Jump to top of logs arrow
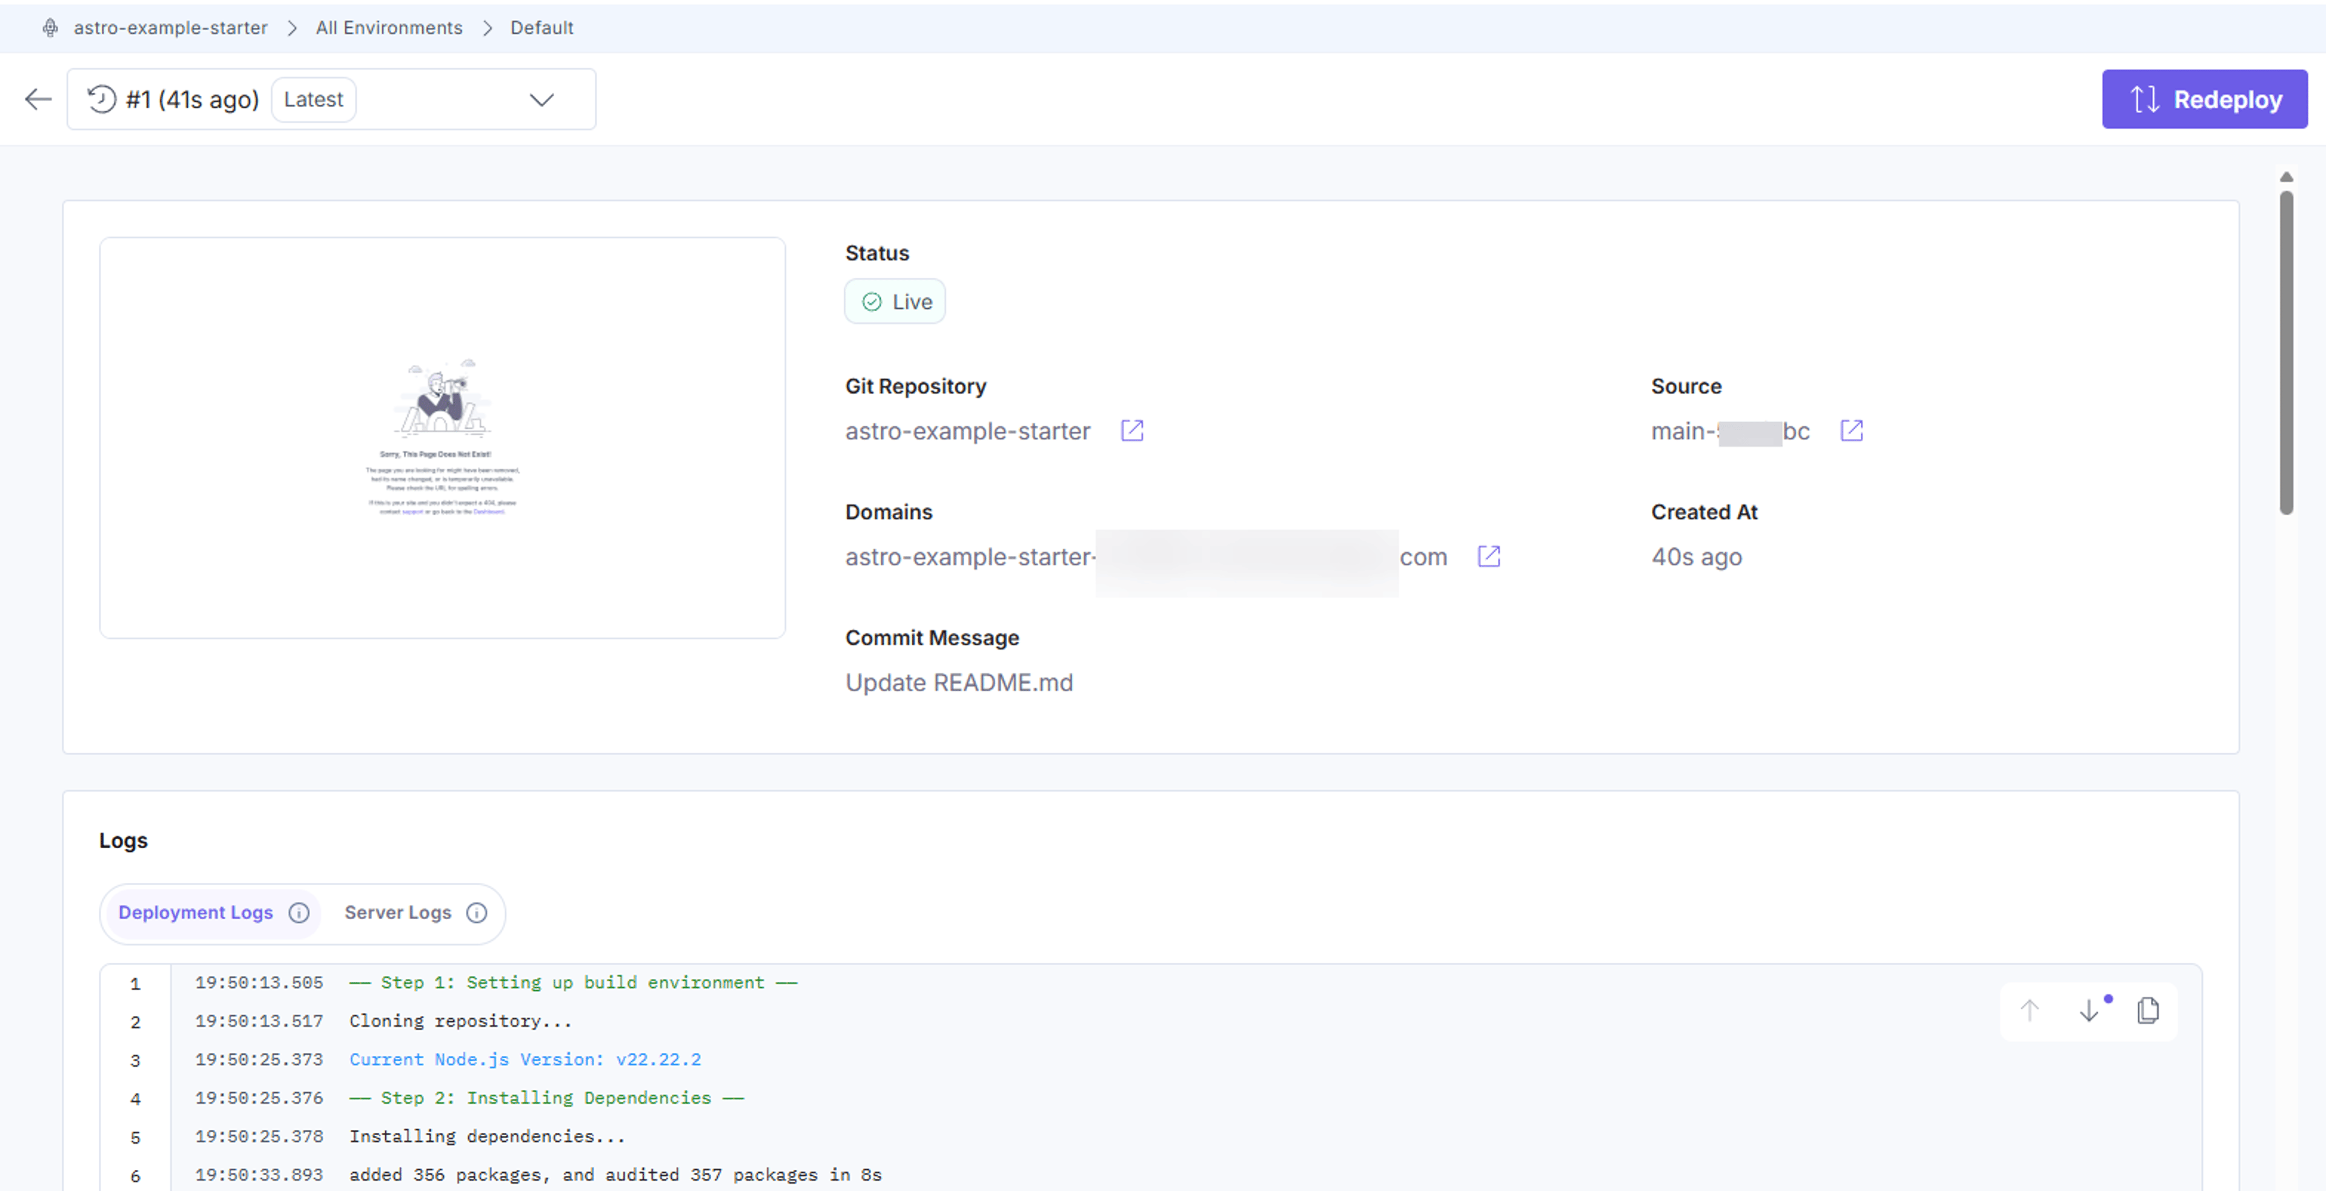 pyautogui.click(x=2029, y=1009)
